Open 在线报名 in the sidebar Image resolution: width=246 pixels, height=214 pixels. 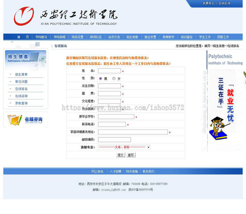pyautogui.click(x=21, y=89)
